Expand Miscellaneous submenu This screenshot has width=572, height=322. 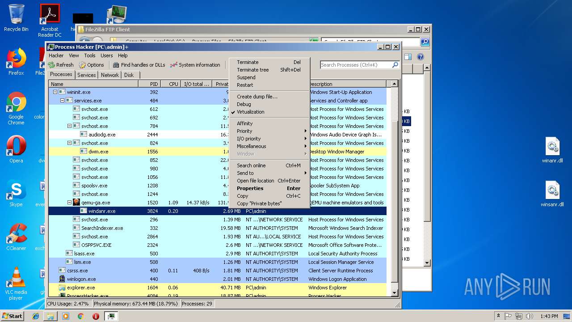(269, 146)
